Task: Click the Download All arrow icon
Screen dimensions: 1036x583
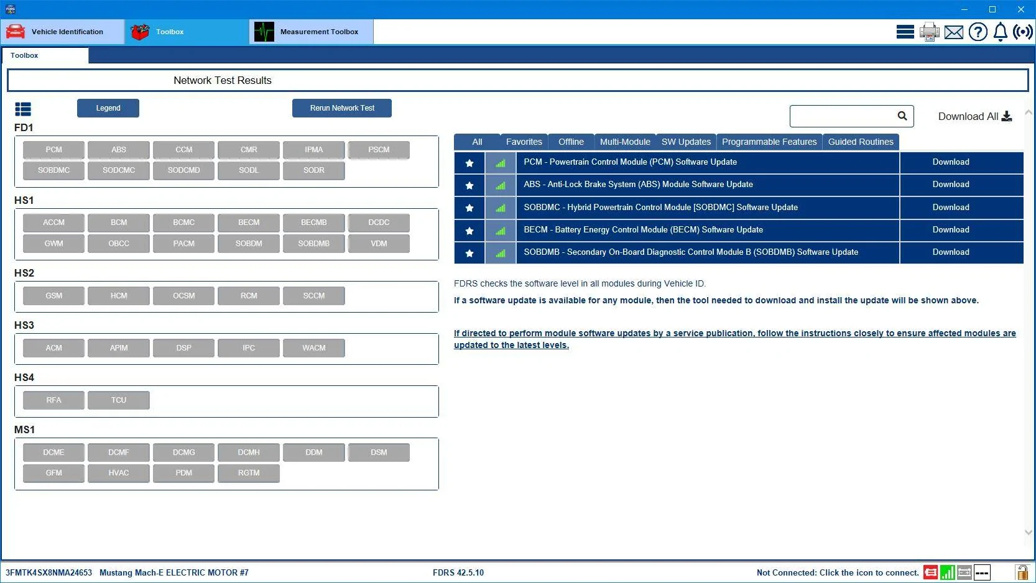Action: tap(1007, 116)
